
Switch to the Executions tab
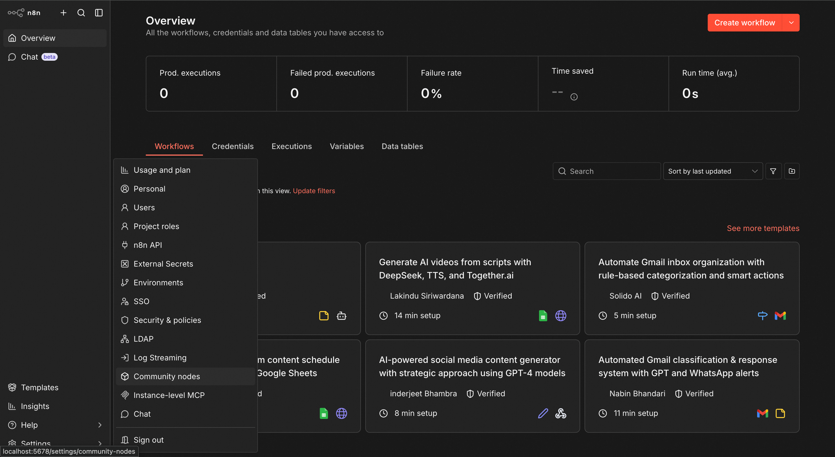point(291,146)
